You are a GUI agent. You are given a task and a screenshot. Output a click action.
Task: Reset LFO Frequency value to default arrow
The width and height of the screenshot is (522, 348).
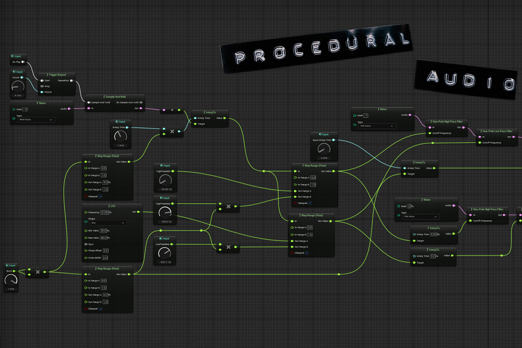coord(110,212)
